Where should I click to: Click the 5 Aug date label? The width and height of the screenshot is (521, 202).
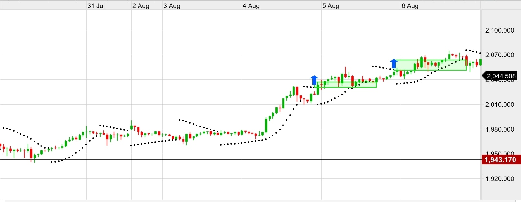[x=331, y=6]
